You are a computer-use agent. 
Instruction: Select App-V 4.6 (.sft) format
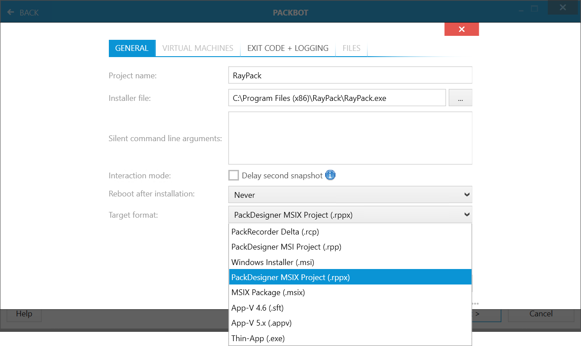tap(350, 308)
